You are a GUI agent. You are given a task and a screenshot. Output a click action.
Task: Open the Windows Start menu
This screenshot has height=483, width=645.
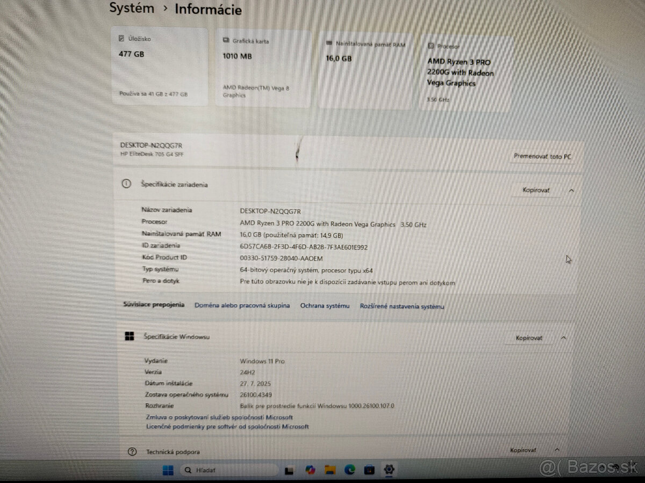tap(167, 470)
